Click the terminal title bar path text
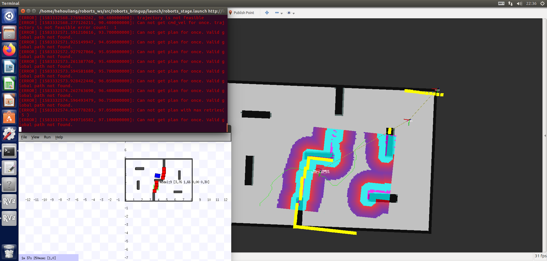This screenshot has height=261, width=547. (x=132, y=11)
